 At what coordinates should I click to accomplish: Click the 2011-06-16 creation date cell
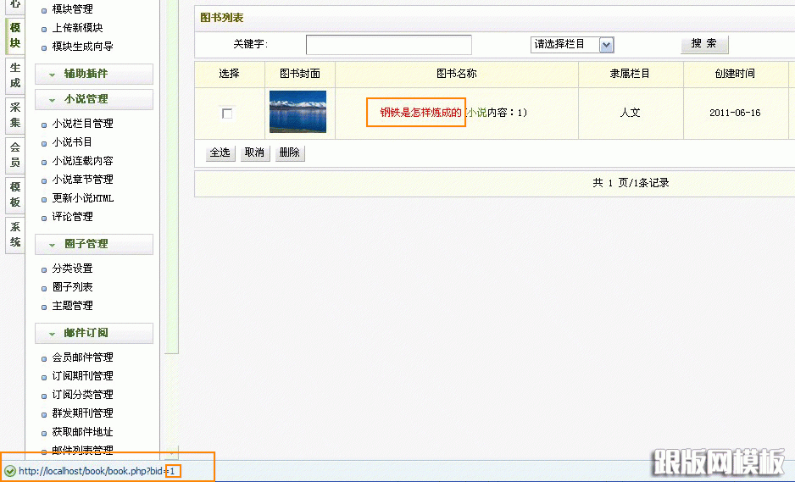pyautogui.click(x=735, y=113)
